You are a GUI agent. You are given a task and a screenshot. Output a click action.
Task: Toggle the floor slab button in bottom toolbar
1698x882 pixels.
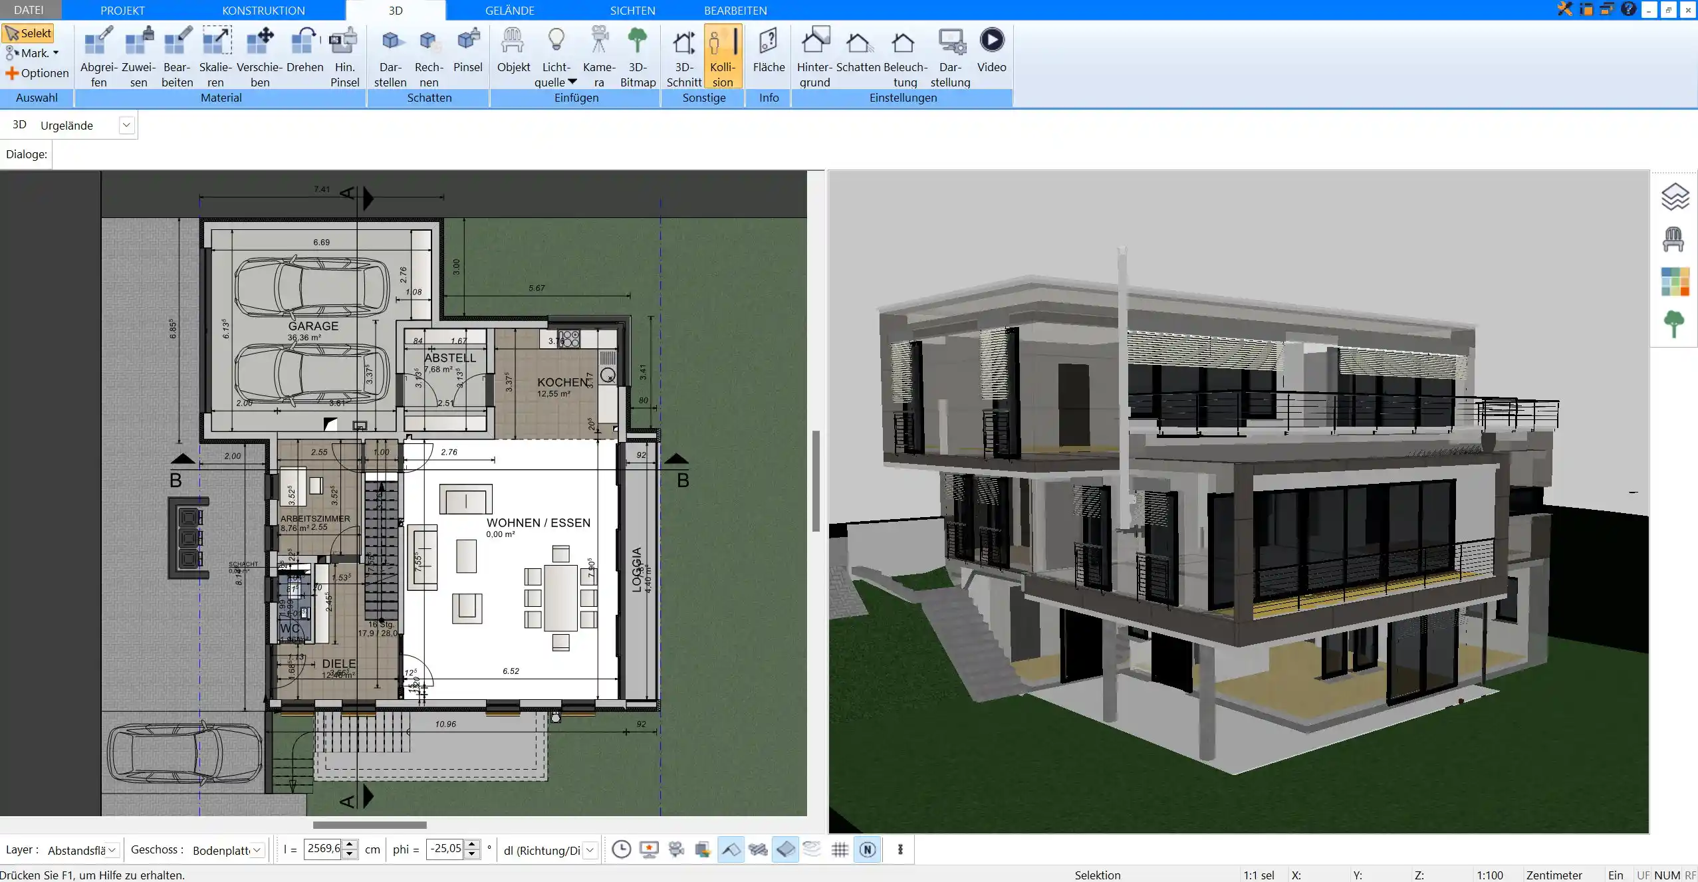pos(785,849)
